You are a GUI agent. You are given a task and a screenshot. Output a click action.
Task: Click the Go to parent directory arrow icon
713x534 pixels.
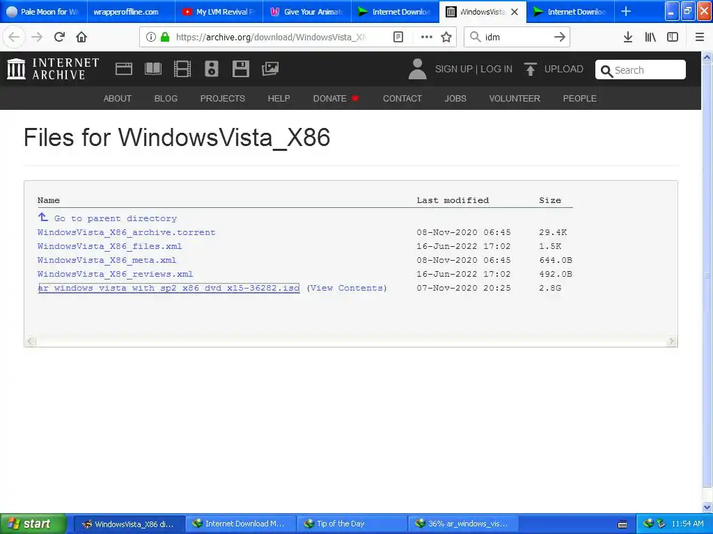pos(42,217)
